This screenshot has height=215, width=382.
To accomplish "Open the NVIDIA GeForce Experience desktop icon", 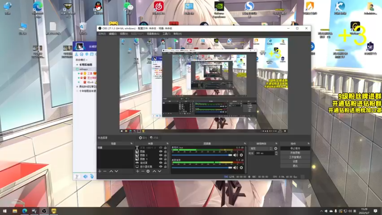I will pyautogui.click(x=219, y=9).
